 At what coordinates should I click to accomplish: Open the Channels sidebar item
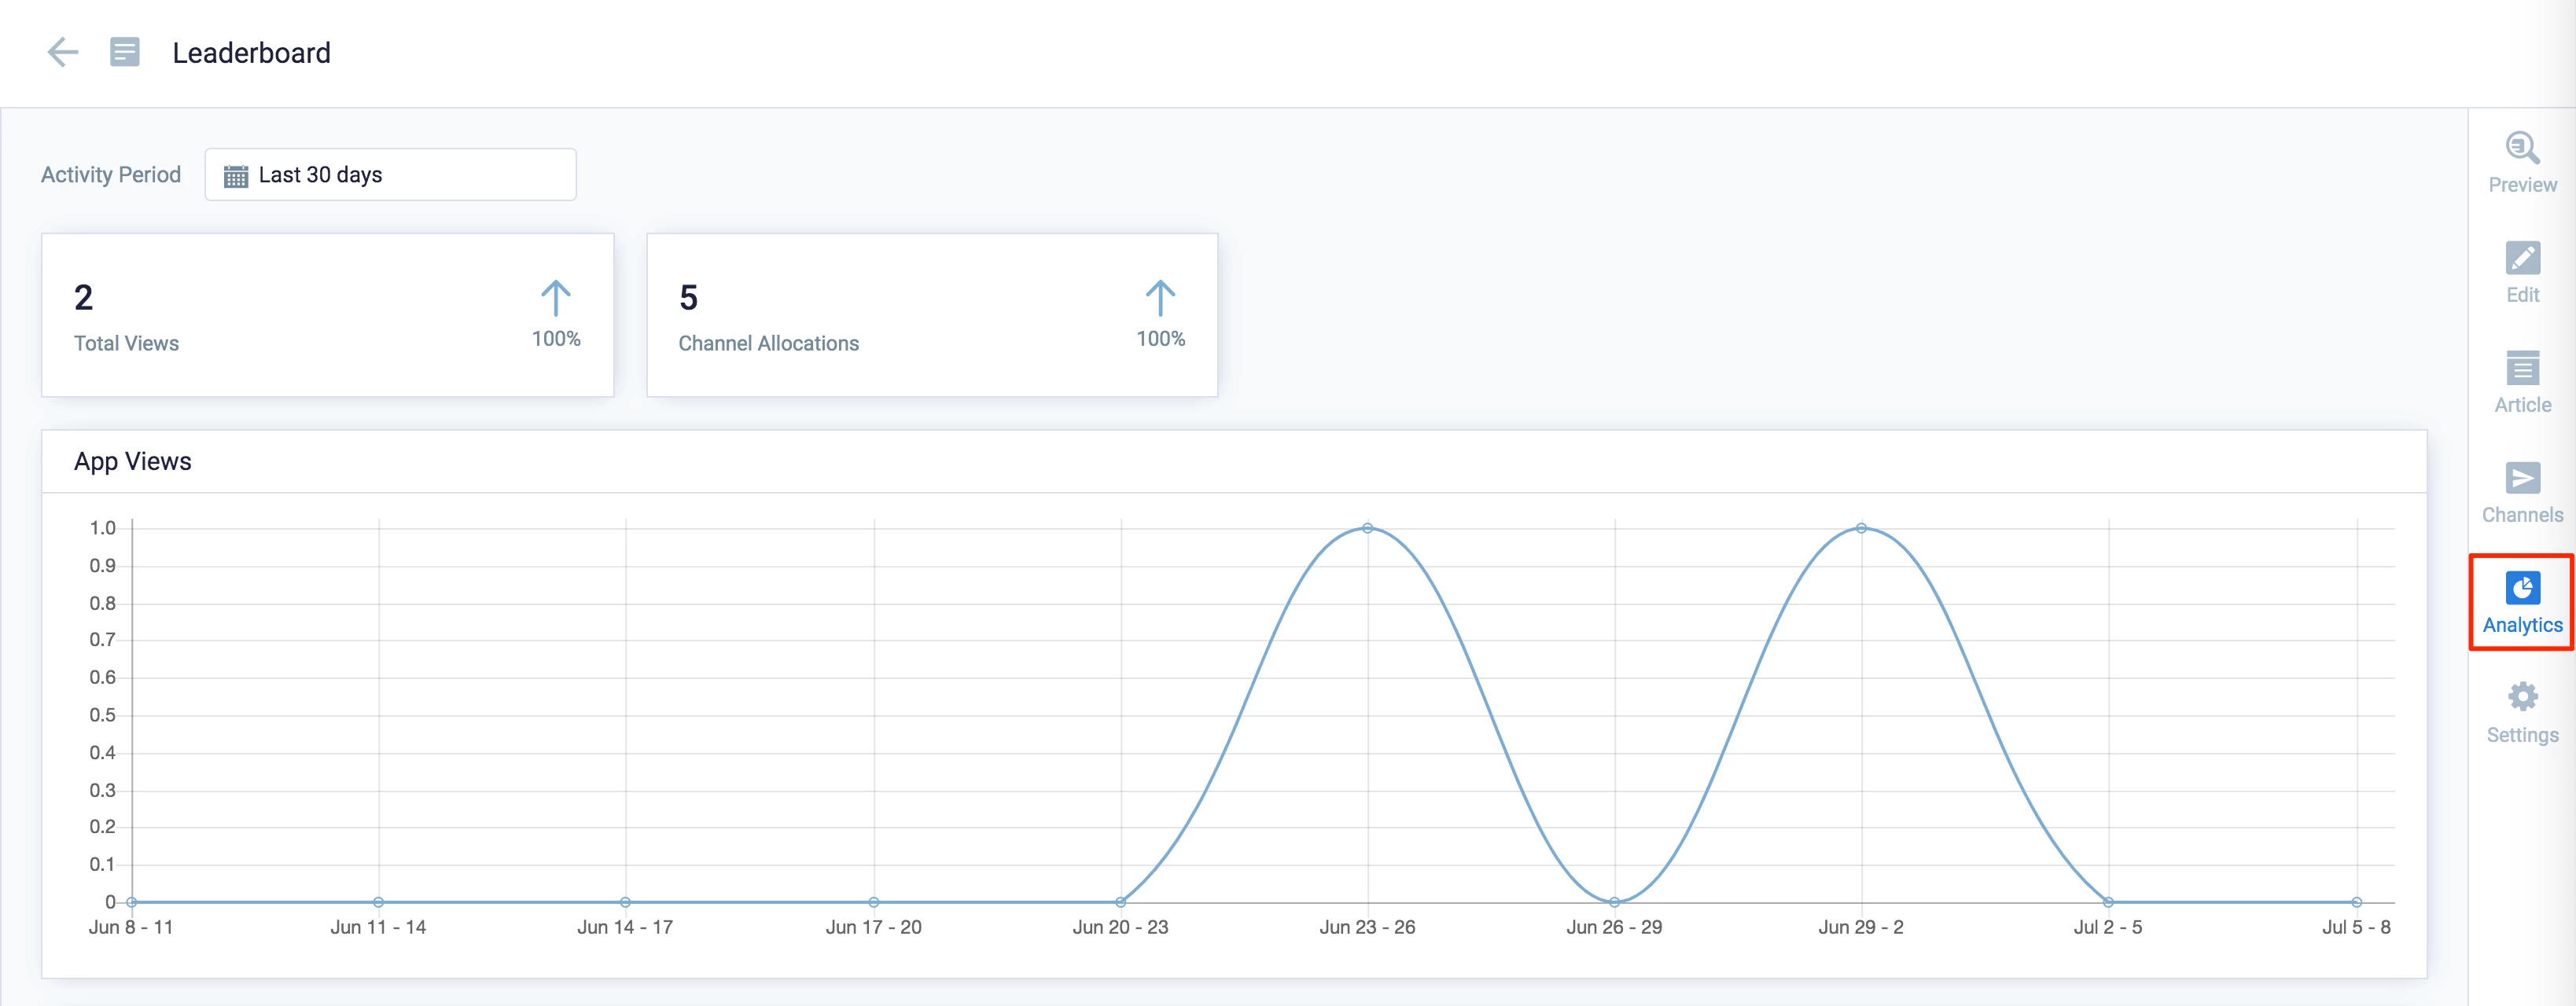point(2522,493)
